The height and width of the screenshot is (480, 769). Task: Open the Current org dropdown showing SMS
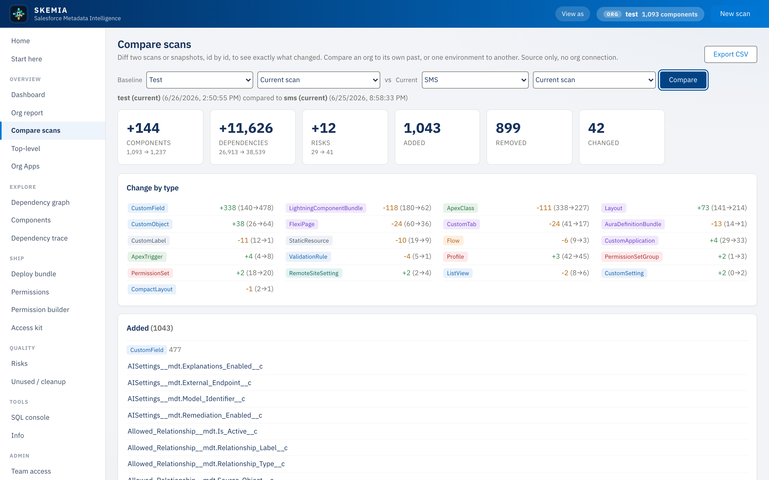point(475,80)
